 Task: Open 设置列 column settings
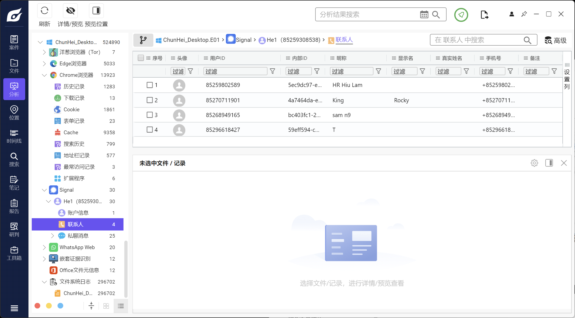point(567,77)
